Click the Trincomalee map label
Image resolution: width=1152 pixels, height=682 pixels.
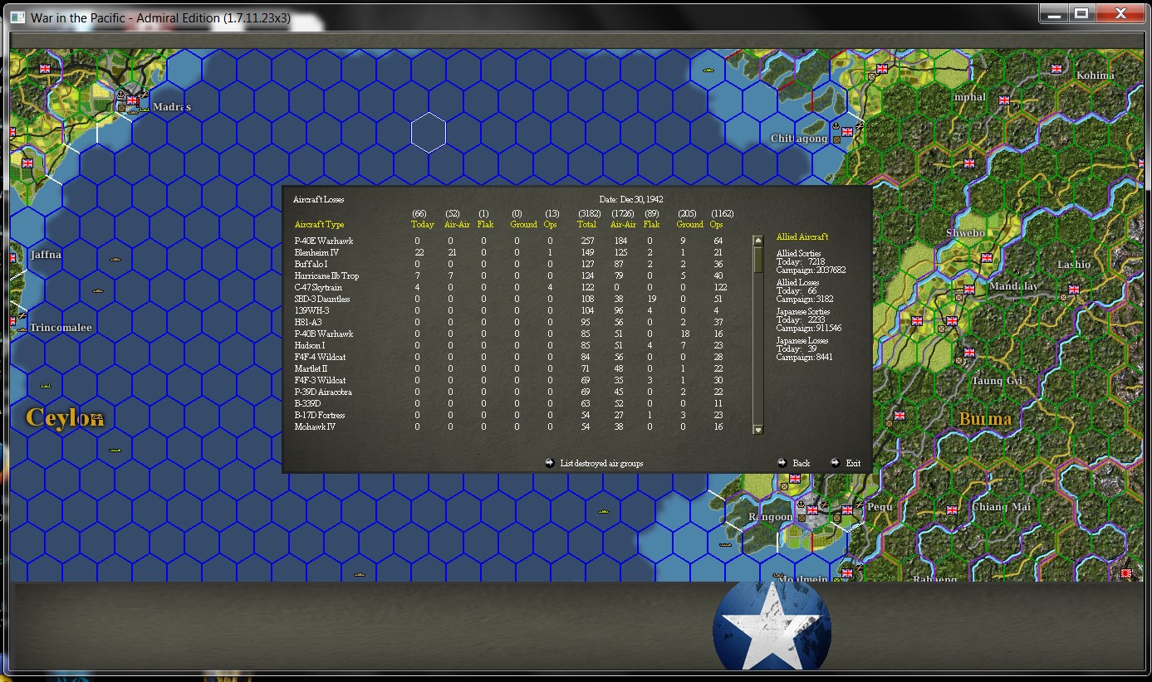tap(61, 328)
